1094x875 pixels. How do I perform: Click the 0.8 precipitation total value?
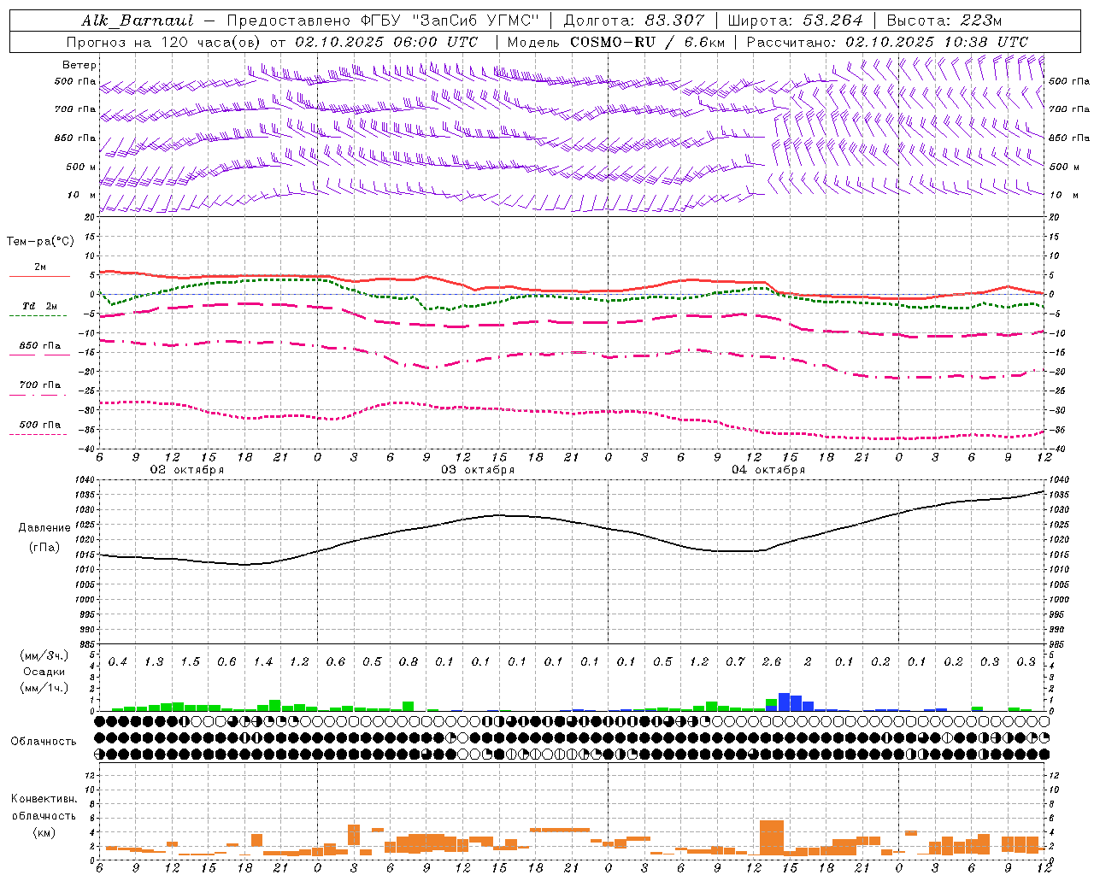coord(409,661)
